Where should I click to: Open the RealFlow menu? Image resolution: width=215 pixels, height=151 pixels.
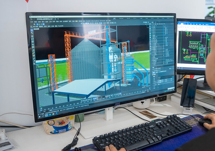click(97, 21)
